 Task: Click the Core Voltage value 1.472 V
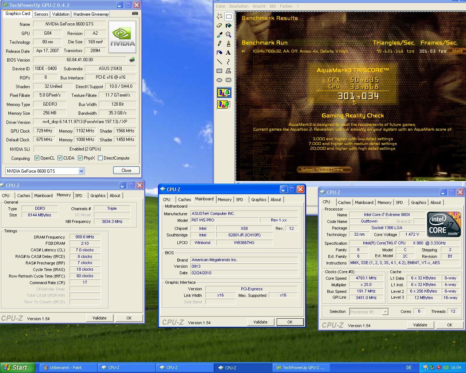point(412,234)
